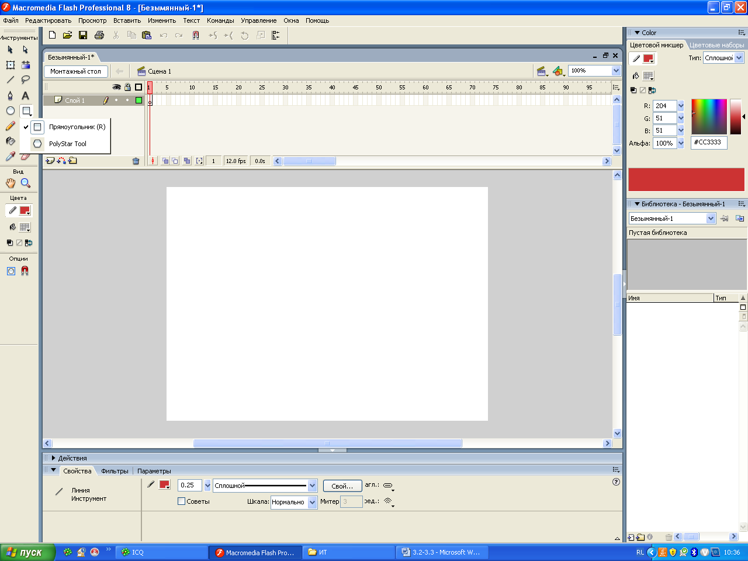Toggle Object Drawing option in Tools panel

[11, 271]
